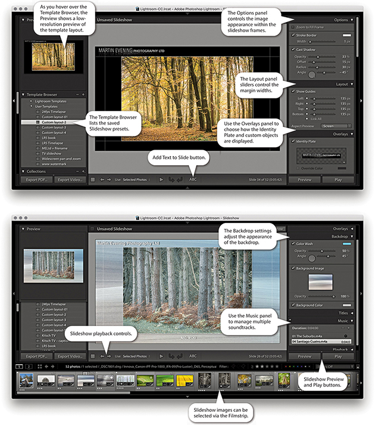
Task: Select 24fps Timelapse template in upper window
Action: coord(54,111)
